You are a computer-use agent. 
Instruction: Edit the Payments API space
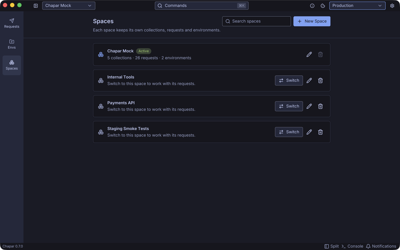(309, 106)
